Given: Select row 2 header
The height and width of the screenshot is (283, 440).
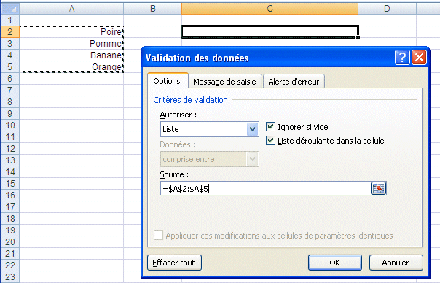Looking at the screenshot, I should (x=9, y=32).
